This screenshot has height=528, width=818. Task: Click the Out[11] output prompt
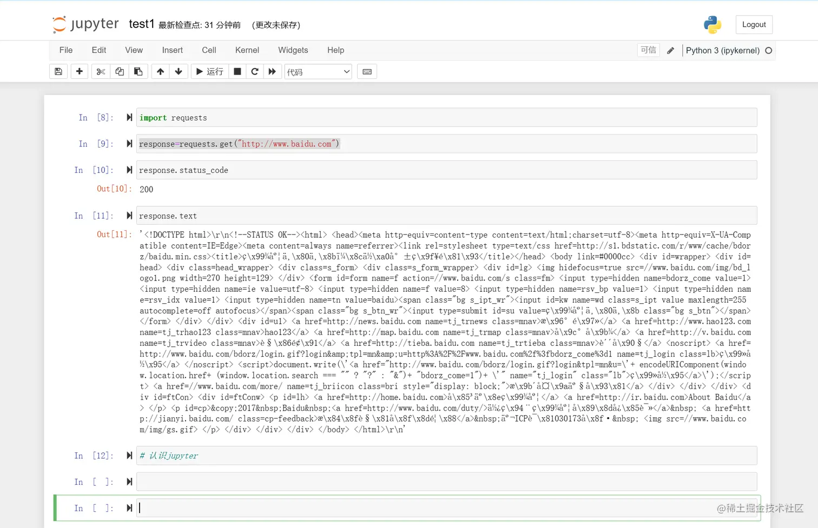pyautogui.click(x=114, y=235)
